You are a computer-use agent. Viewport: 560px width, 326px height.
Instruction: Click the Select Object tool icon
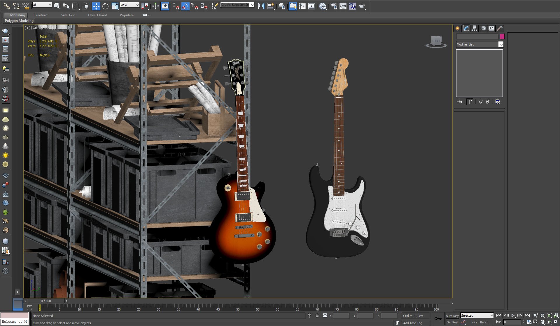pyautogui.click(x=58, y=6)
